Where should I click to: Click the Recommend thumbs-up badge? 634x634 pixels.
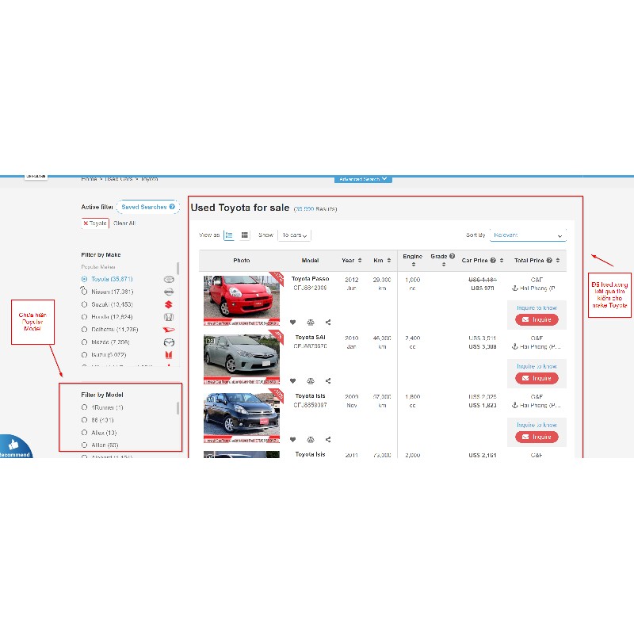pos(15,446)
